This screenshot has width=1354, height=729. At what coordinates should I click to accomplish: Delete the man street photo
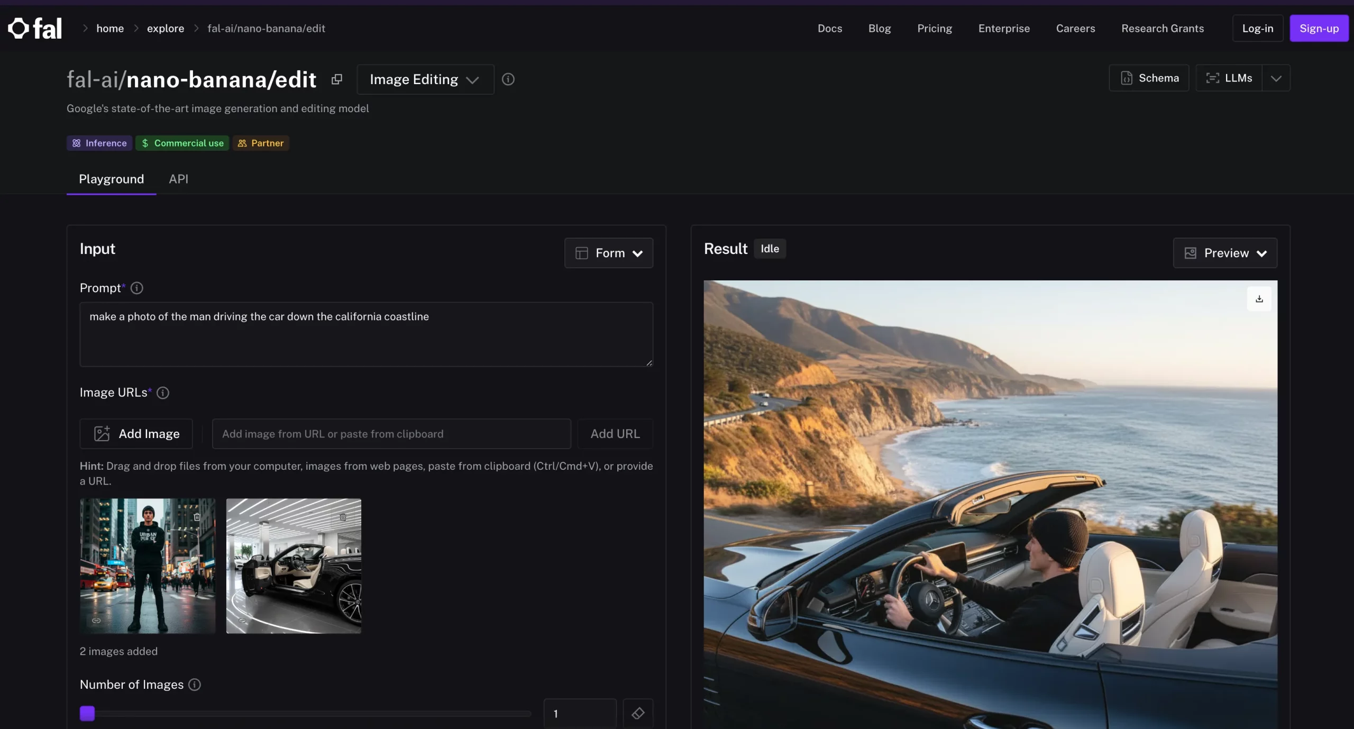pyautogui.click(x=197, y=517)
